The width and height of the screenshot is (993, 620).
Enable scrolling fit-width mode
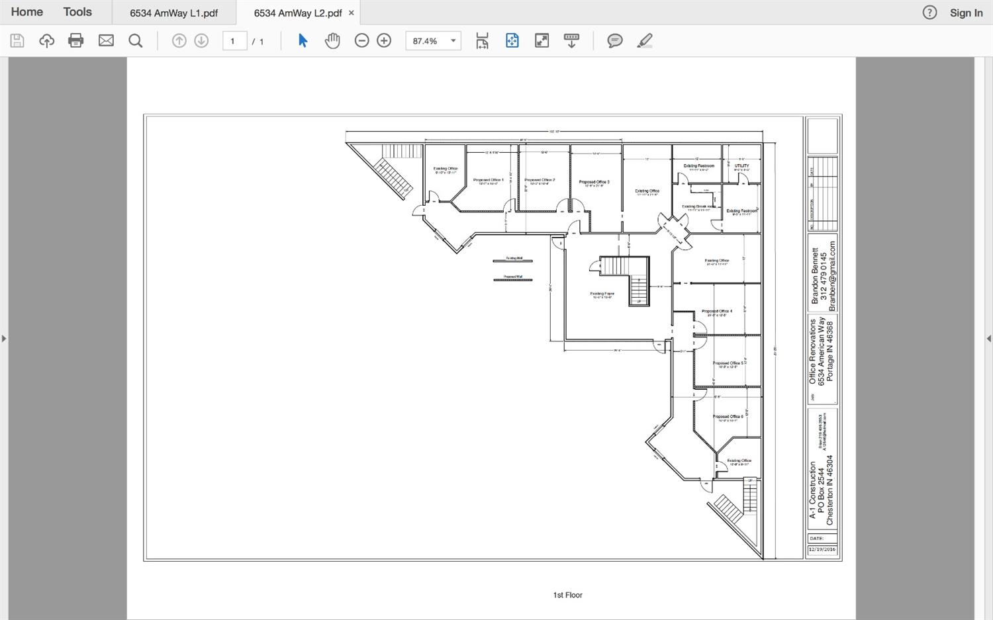point(482,41)
